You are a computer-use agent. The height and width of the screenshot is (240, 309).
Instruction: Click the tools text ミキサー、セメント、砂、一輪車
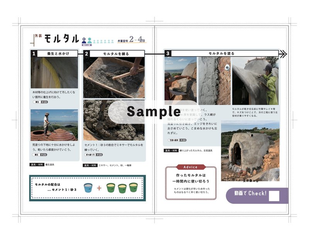[x=115, y=166]
